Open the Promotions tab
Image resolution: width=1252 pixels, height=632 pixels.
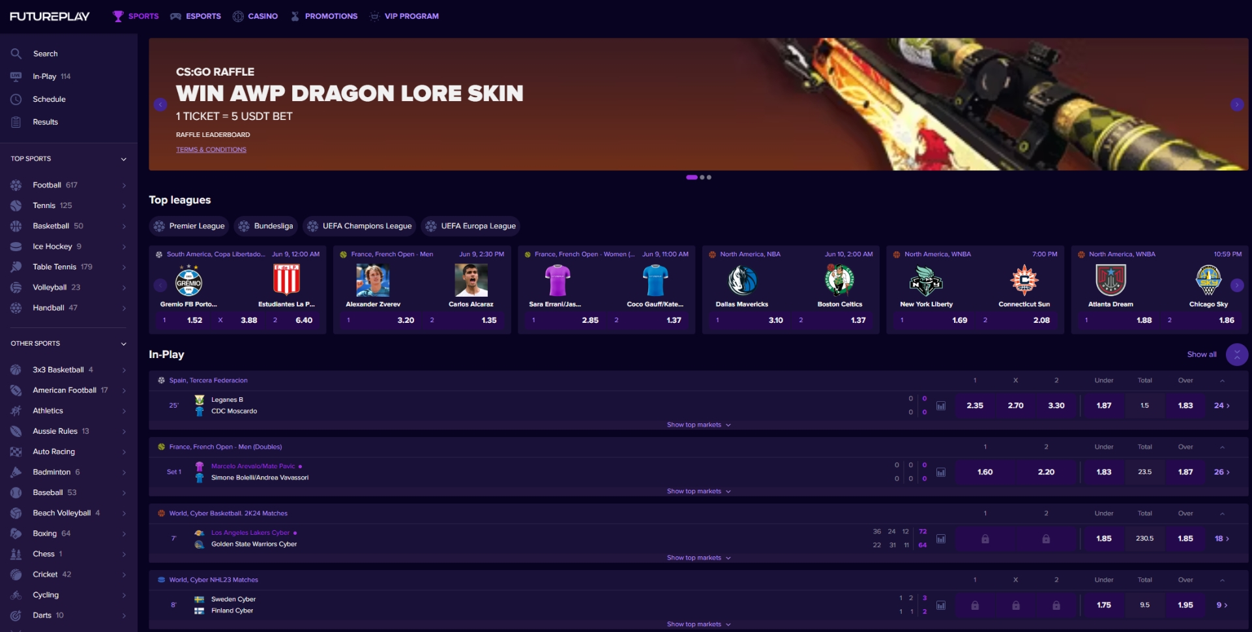[324, 16]
